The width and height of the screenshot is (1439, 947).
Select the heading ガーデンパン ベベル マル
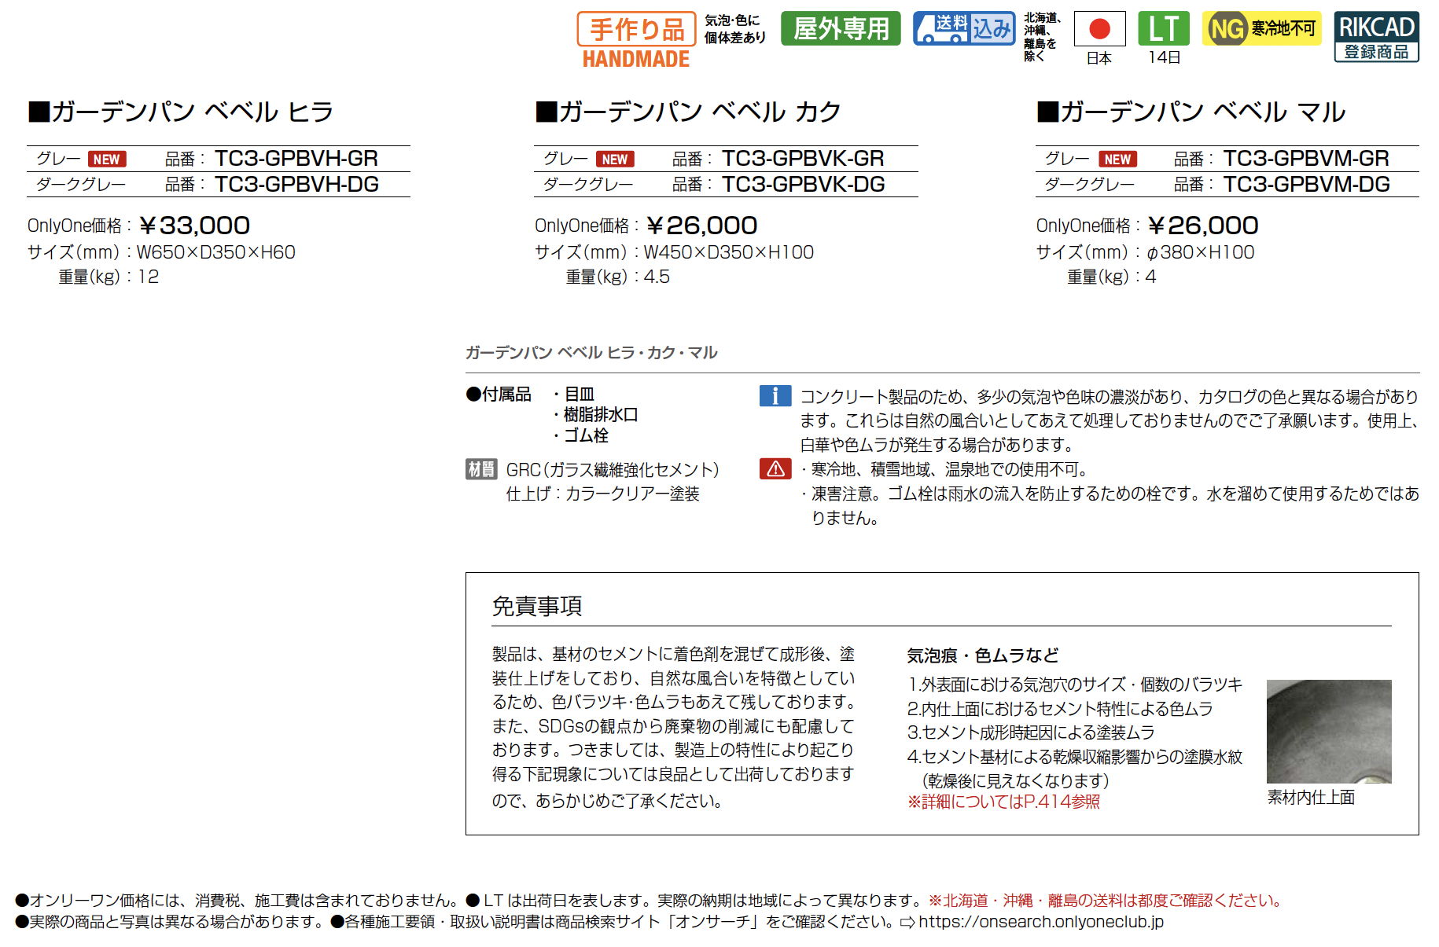(1192, 112)
